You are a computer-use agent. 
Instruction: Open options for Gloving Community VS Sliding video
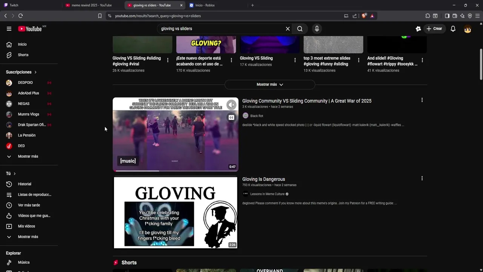click(422, 100)
